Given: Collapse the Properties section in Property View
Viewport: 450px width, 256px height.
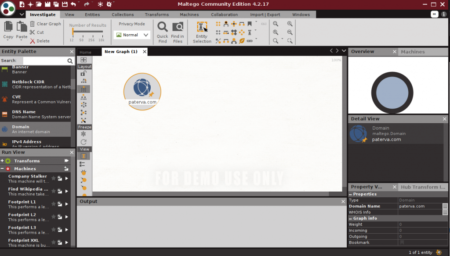Looking at the screenshot, I should 350,194.
